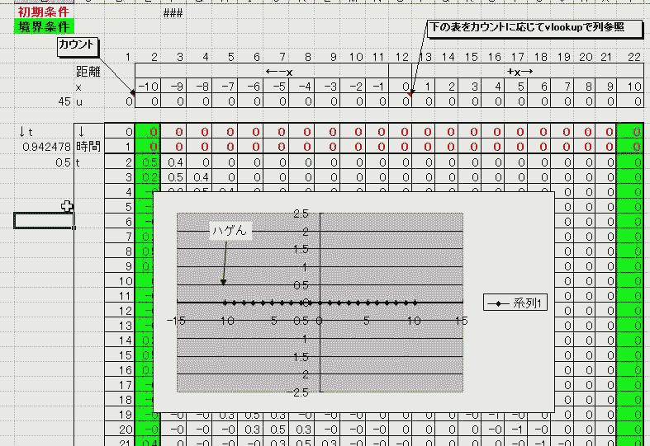Select the red 初期条件 cell
Viewport: 650px width, 446px height.
[x=44, y=12]
